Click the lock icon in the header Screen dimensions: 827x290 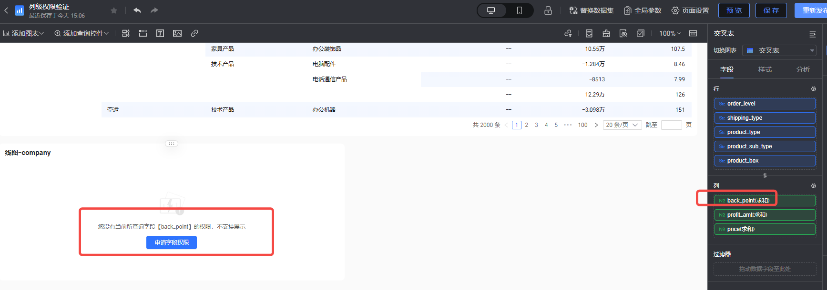pos(548,10)
